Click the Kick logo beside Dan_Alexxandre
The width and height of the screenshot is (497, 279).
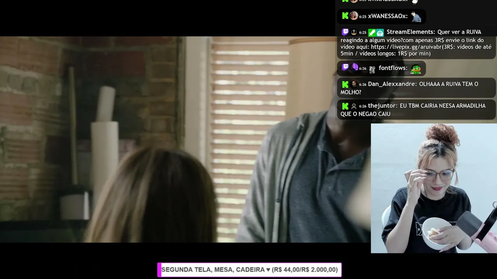(x=345, y=84)
